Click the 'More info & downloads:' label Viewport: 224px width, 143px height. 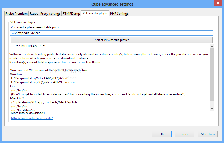(x=28, y=113)
